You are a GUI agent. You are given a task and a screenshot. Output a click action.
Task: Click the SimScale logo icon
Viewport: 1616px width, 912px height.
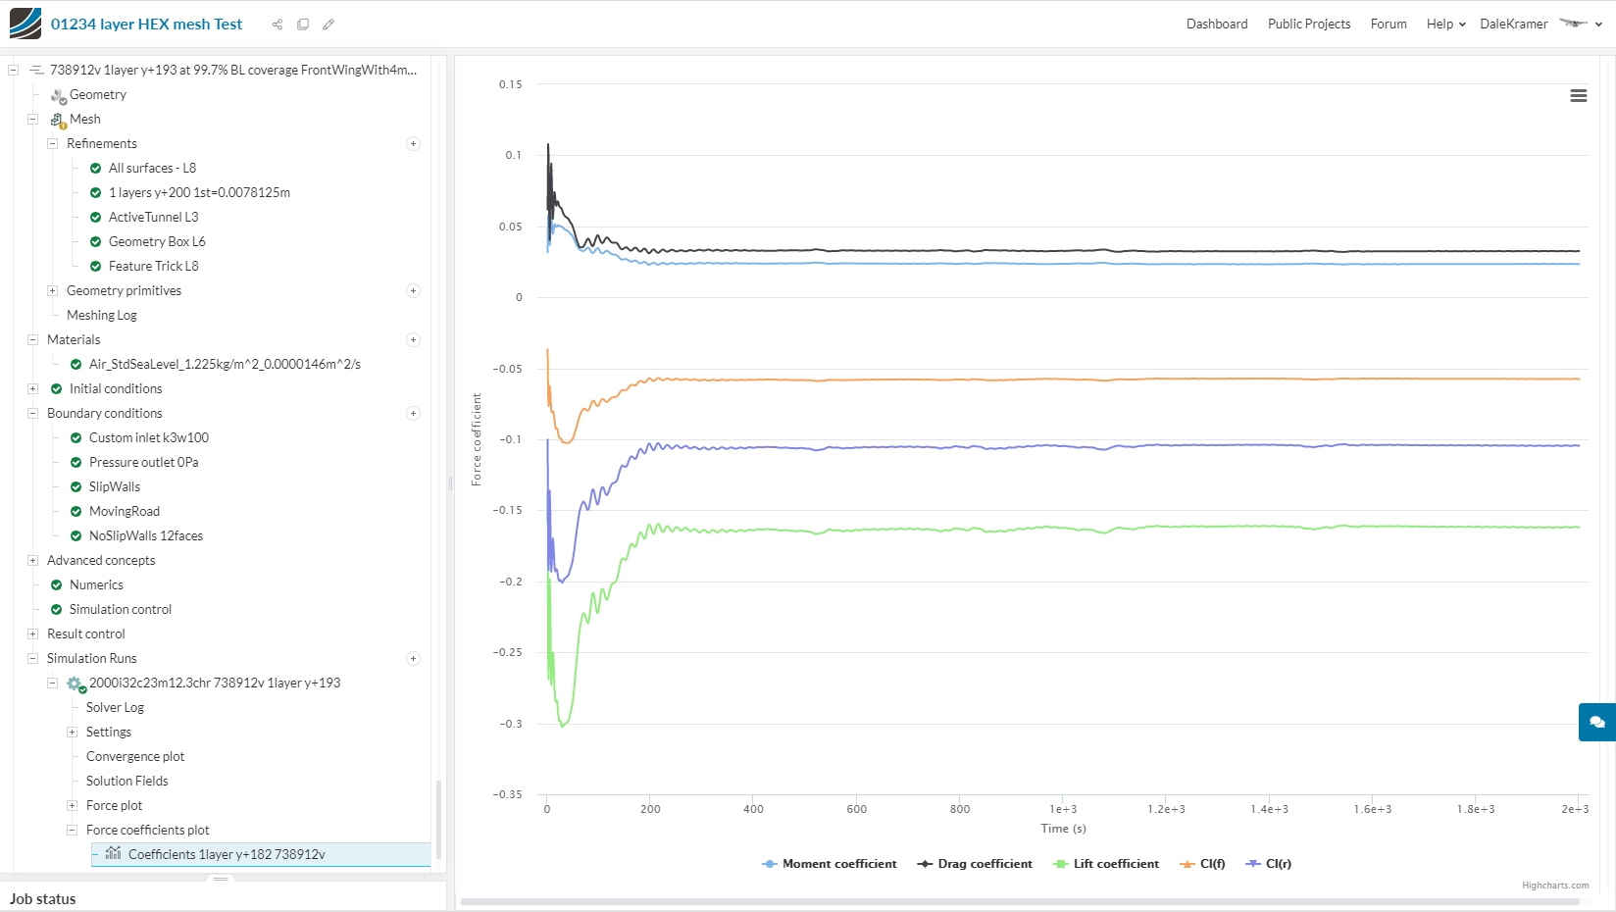click(25, 24)
